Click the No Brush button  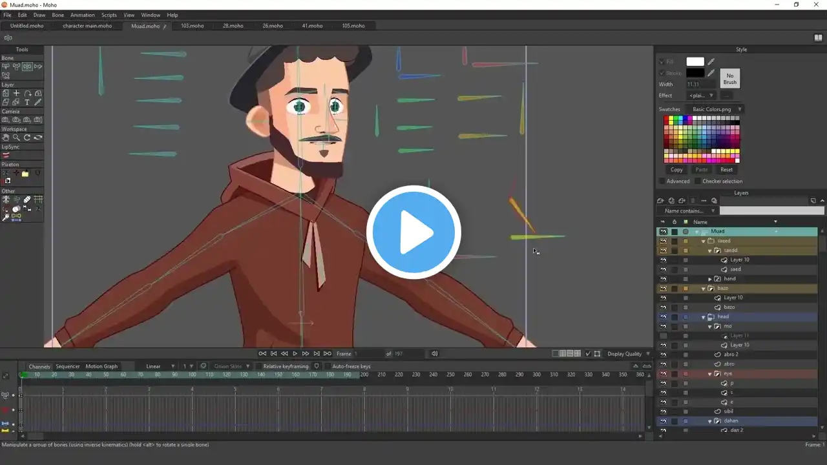pos(729,79)
